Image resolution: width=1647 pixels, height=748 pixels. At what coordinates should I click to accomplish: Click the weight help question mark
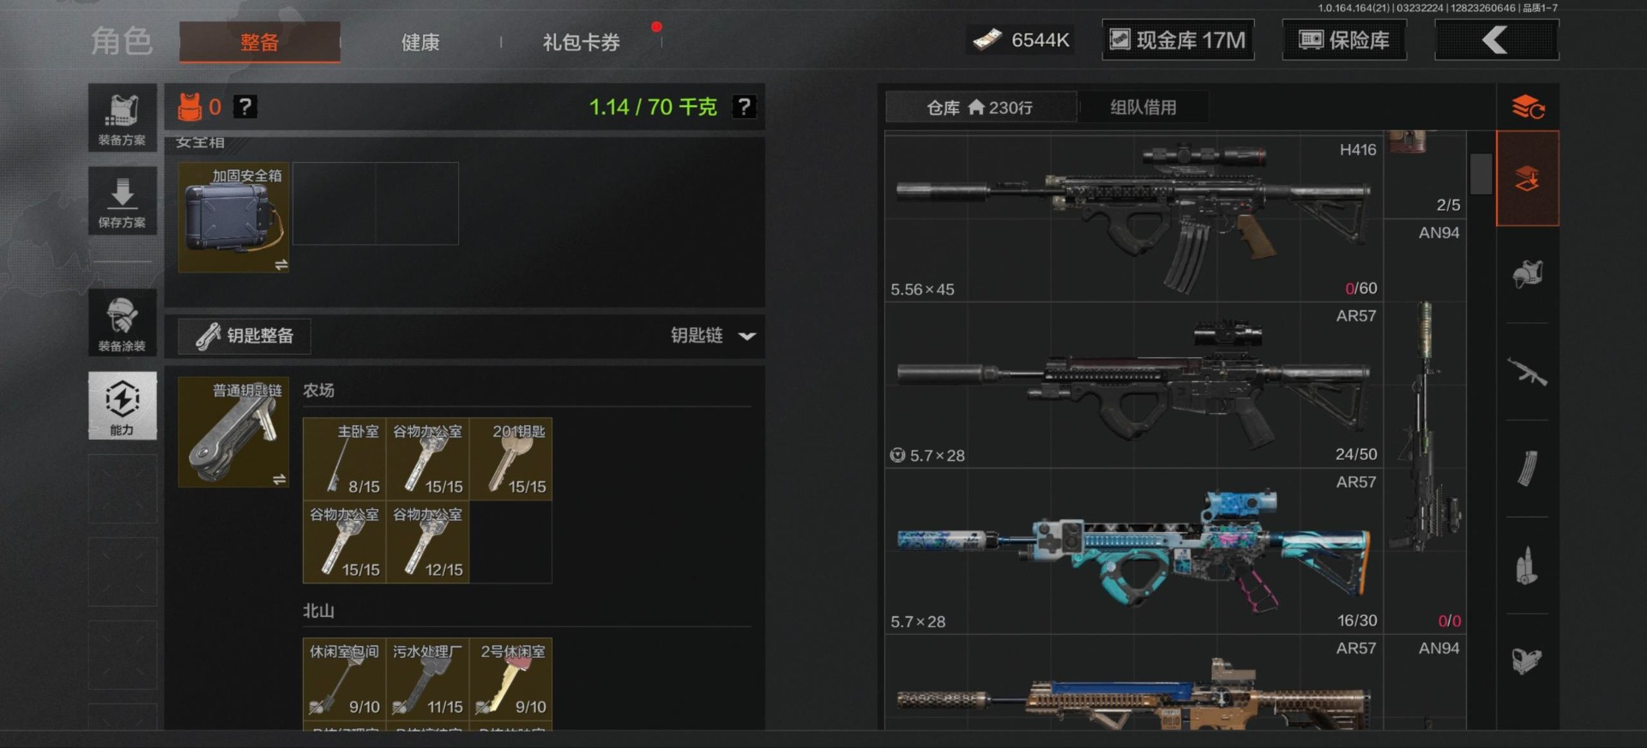coord(744,107)
